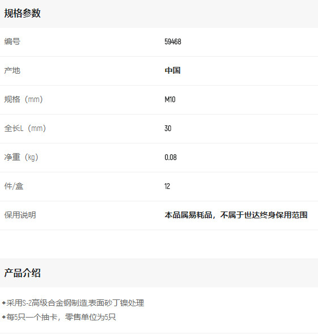Click the 全长L（mm）label

pyautogui.click(x=25, y=128)
